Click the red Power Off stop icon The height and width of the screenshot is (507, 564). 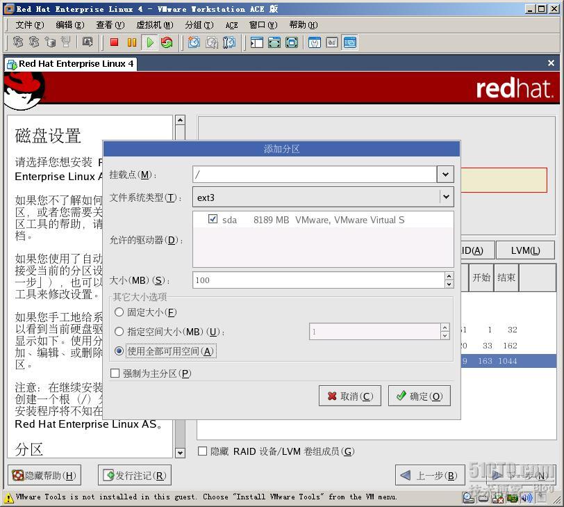pos(115,42)
